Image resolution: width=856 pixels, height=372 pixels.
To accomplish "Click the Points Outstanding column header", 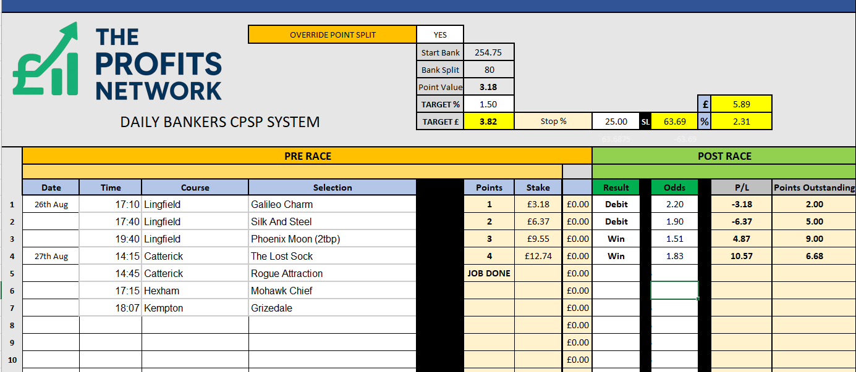I will (x=813, y=188).
